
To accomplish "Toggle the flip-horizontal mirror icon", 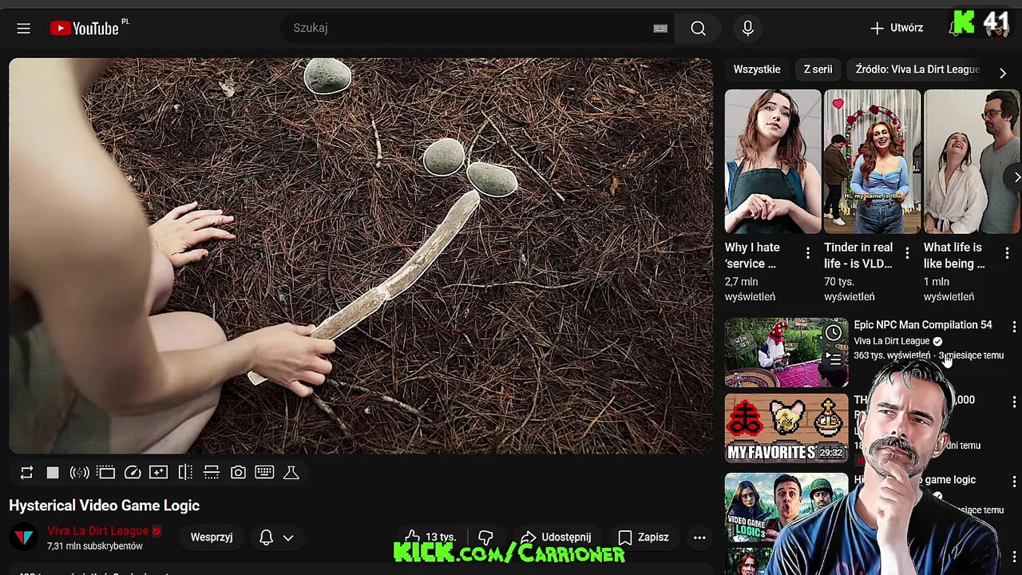I will (185, 473).
